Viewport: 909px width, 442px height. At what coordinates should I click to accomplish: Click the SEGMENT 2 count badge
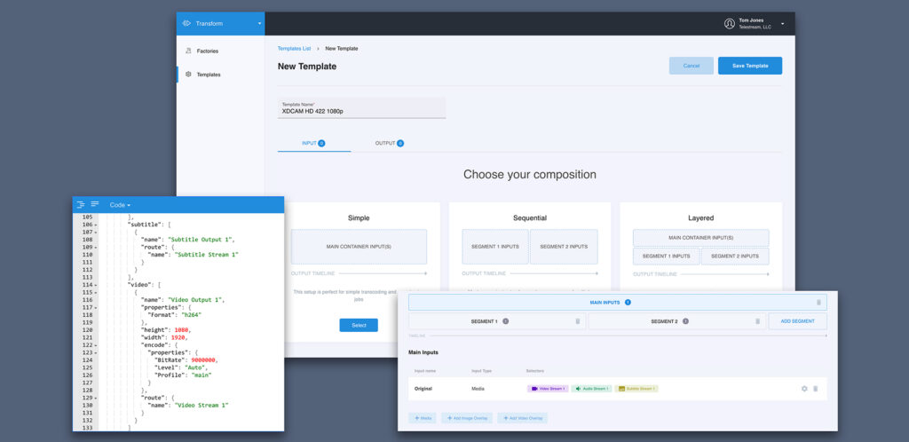(x=686, y=321)
